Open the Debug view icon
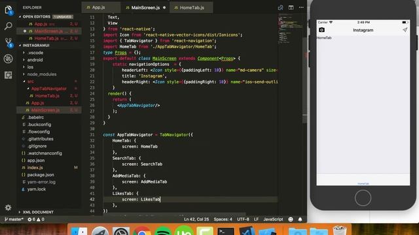The width and height of the screenshot is (419, 235). tap(9, 59)
